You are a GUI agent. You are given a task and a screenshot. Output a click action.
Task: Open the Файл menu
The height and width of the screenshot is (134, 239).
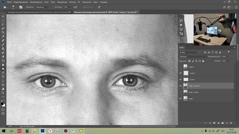tap(9, 2)
